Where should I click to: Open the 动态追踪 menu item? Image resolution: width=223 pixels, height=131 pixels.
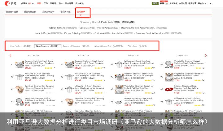point(69,3)
